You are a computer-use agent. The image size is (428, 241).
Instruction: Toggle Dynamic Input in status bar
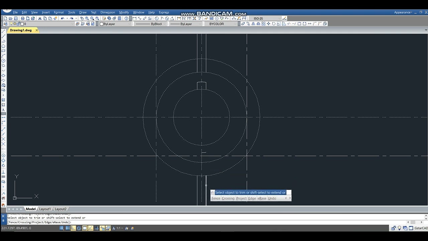click(x=102, y=228)
